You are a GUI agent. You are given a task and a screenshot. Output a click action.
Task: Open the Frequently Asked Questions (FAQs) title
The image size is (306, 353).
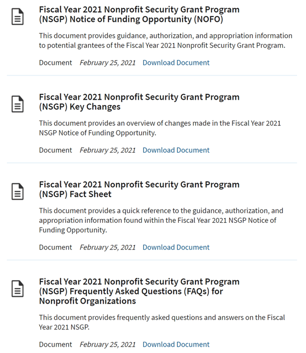click(x=139, y=291)
